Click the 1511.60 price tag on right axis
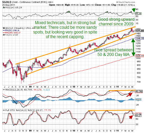This screenshot has height=133, width=144. pyautogui.click(x=140, y=31)
